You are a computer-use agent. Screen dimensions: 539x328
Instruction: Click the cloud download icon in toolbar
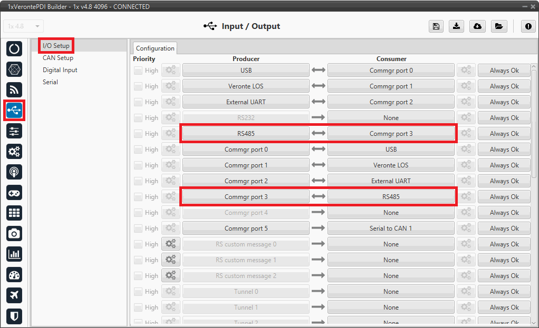click(477, 26)
